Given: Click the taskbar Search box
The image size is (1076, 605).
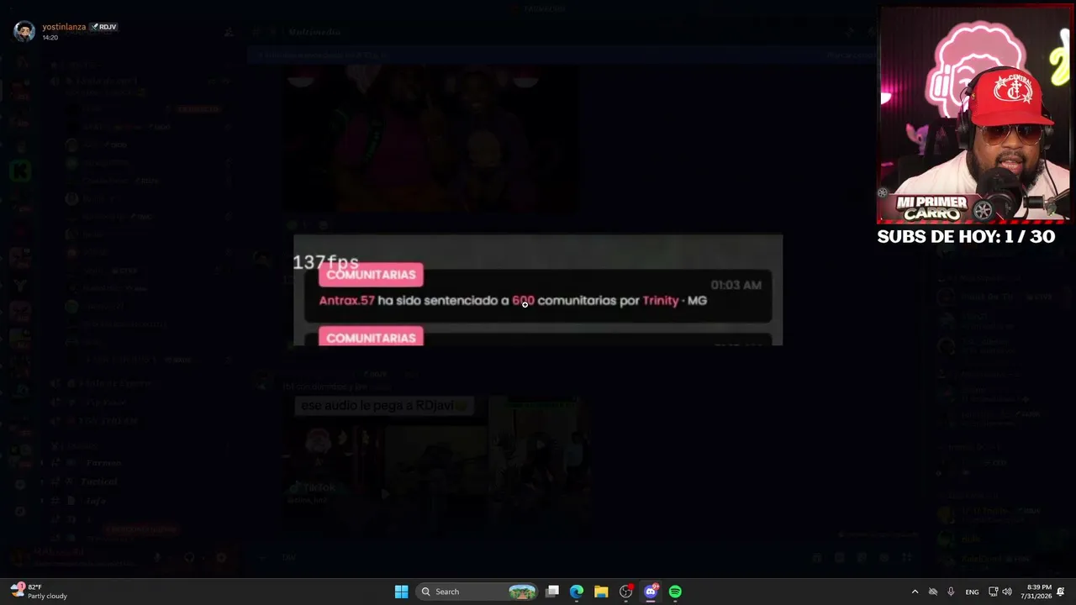Looking at the screenshot, I should tap(478, 592).
